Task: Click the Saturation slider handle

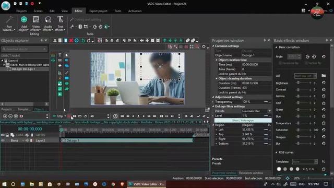Action: coord(298,130)
